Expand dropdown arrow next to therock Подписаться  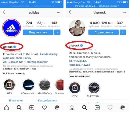(123, 32)
